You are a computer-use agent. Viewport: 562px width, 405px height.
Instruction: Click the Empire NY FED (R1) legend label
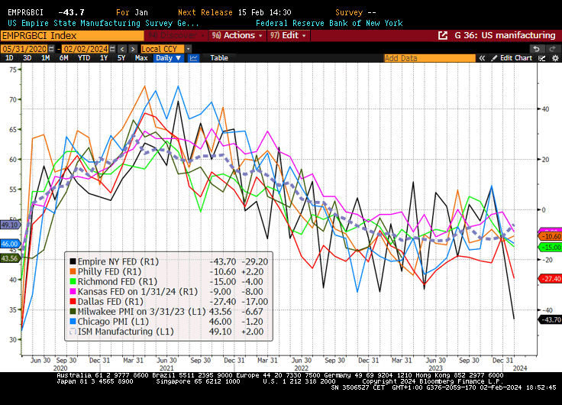click(118, 261)
